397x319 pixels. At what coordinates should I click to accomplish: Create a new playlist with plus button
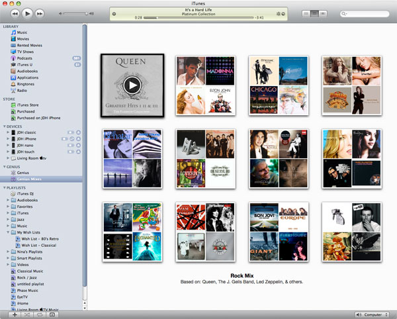(15, 314)
